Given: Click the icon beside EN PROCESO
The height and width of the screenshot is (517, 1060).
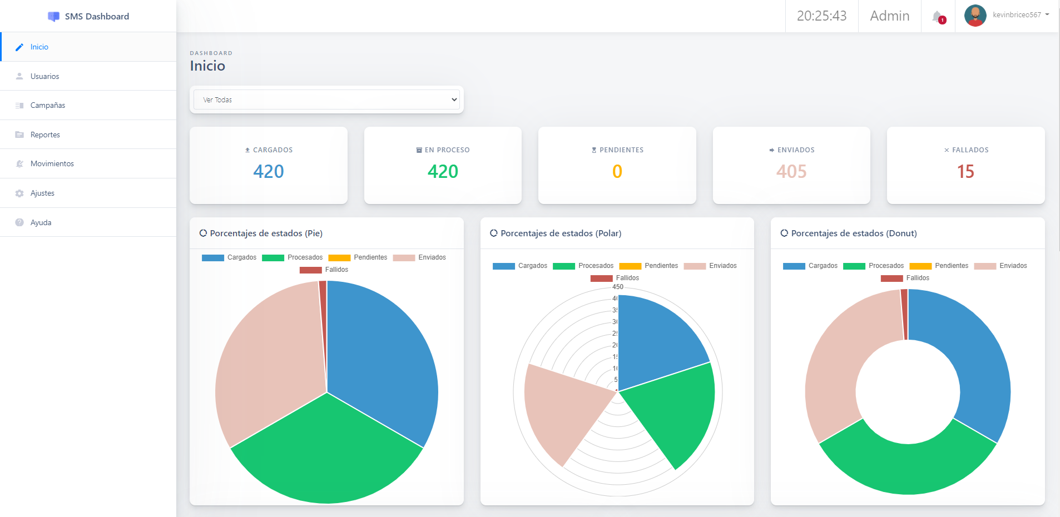Looking at the screenshot, I should (419, 150).
